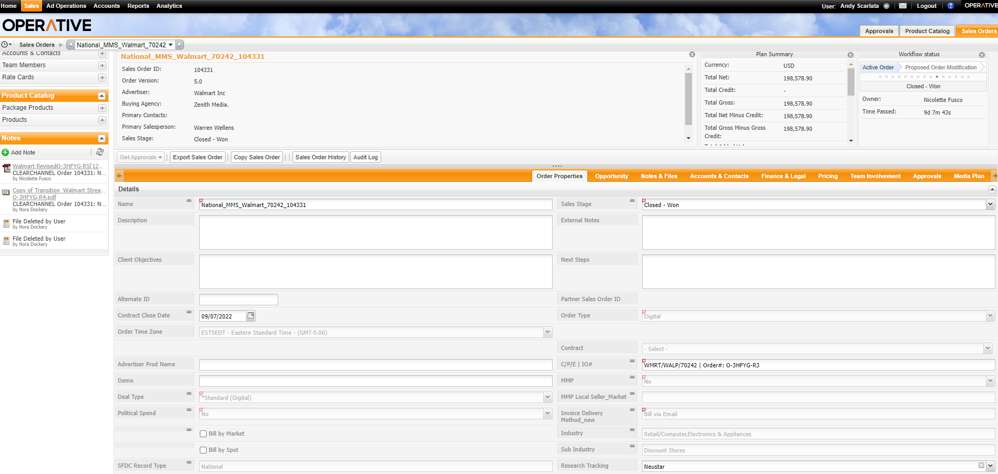
Task: Switch to the Media Plan tab
Action: point(969,176)
